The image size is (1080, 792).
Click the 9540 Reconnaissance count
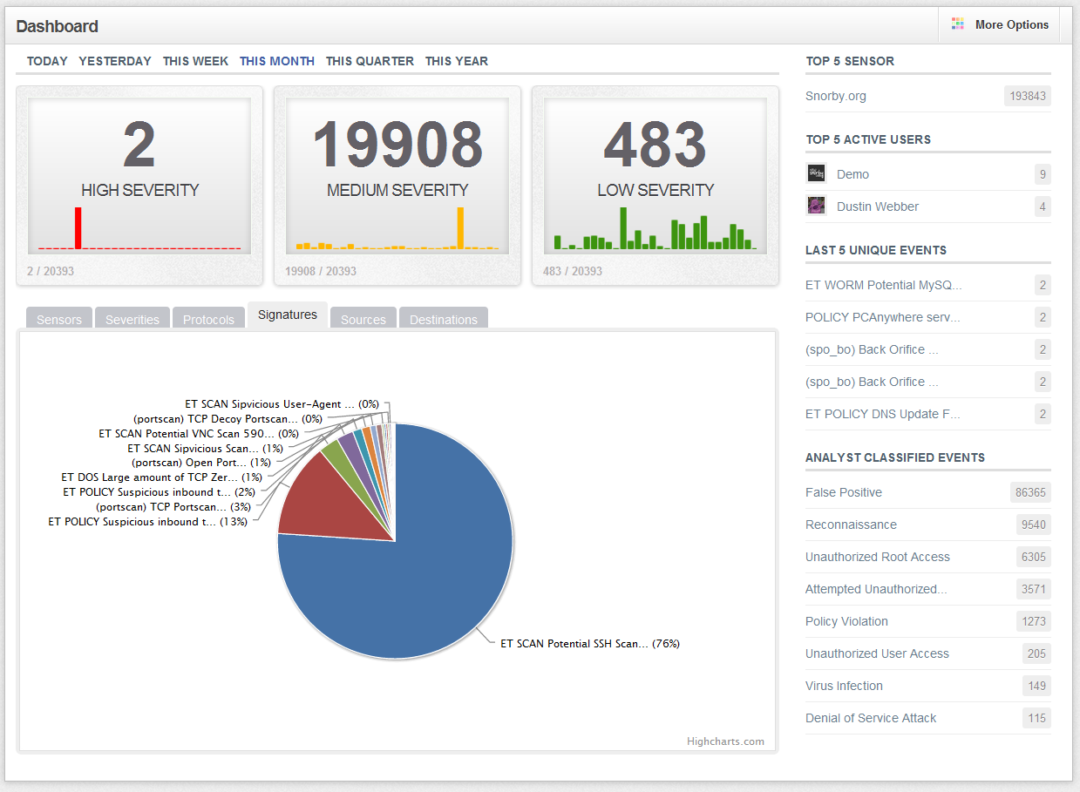coord(1034,525)
